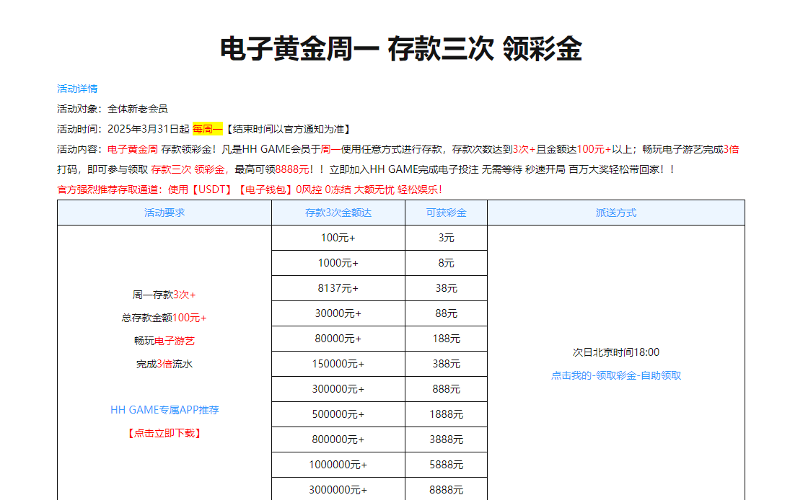
Task: Click the 100元+ deposit cell
Action: click(338, 238)
